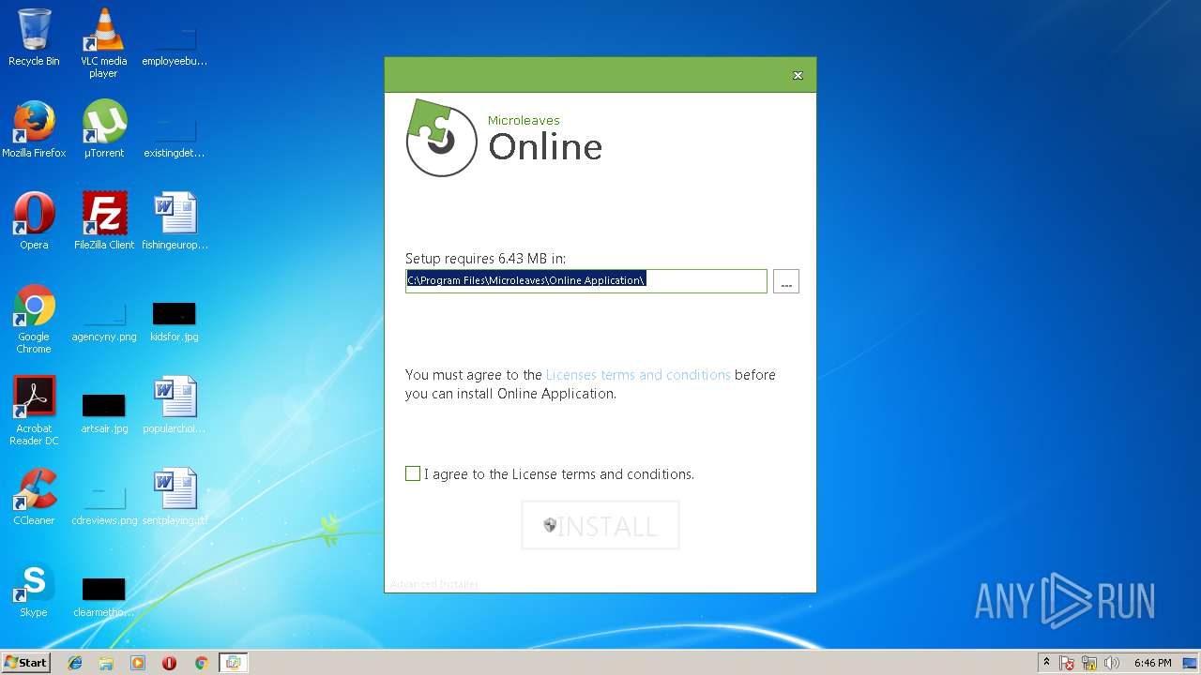The width and height of the screenshot is (1201, 675).
Task: Select the sentplaying.rtf document icon
Action: pos(175,497)
